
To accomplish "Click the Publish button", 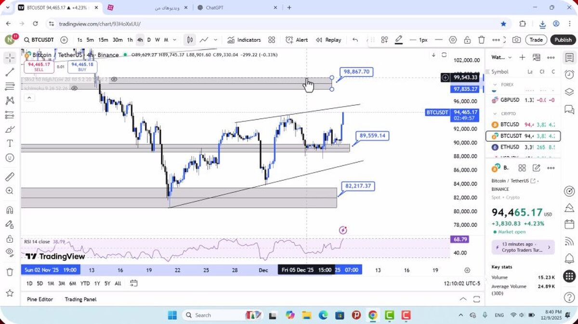I will pos(563,40).
